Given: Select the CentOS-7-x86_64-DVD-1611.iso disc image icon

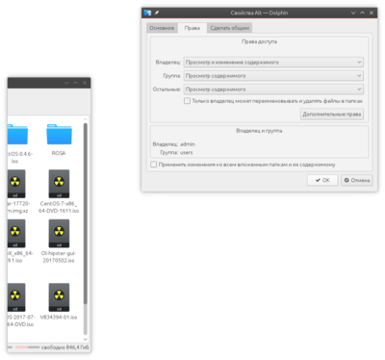Looking at the screenshot, I should [59, 184].
